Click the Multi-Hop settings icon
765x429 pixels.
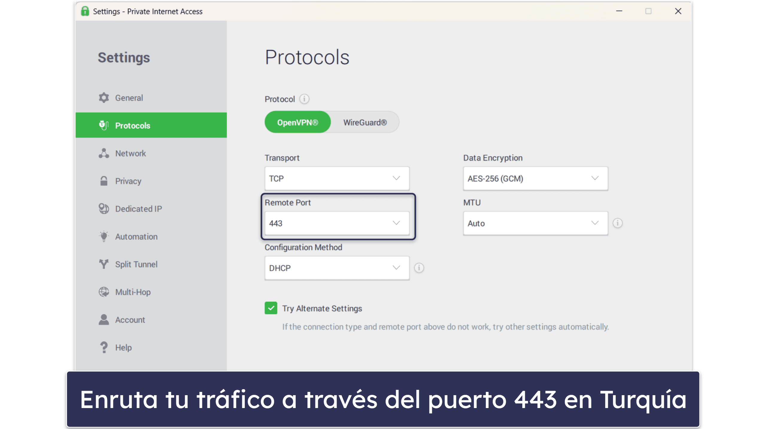coord(103,292)
